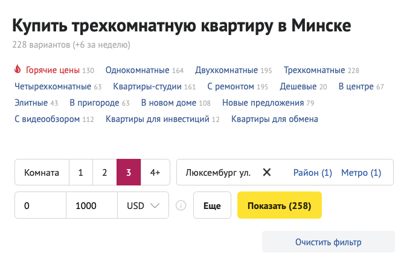Click the maximum price field with 1000
The height and width of the screenshot is (270, 407).
[x=91, y=206]
